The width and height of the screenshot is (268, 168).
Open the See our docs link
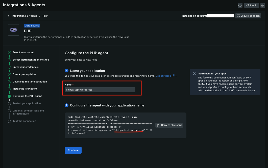(x=163, y=76)
